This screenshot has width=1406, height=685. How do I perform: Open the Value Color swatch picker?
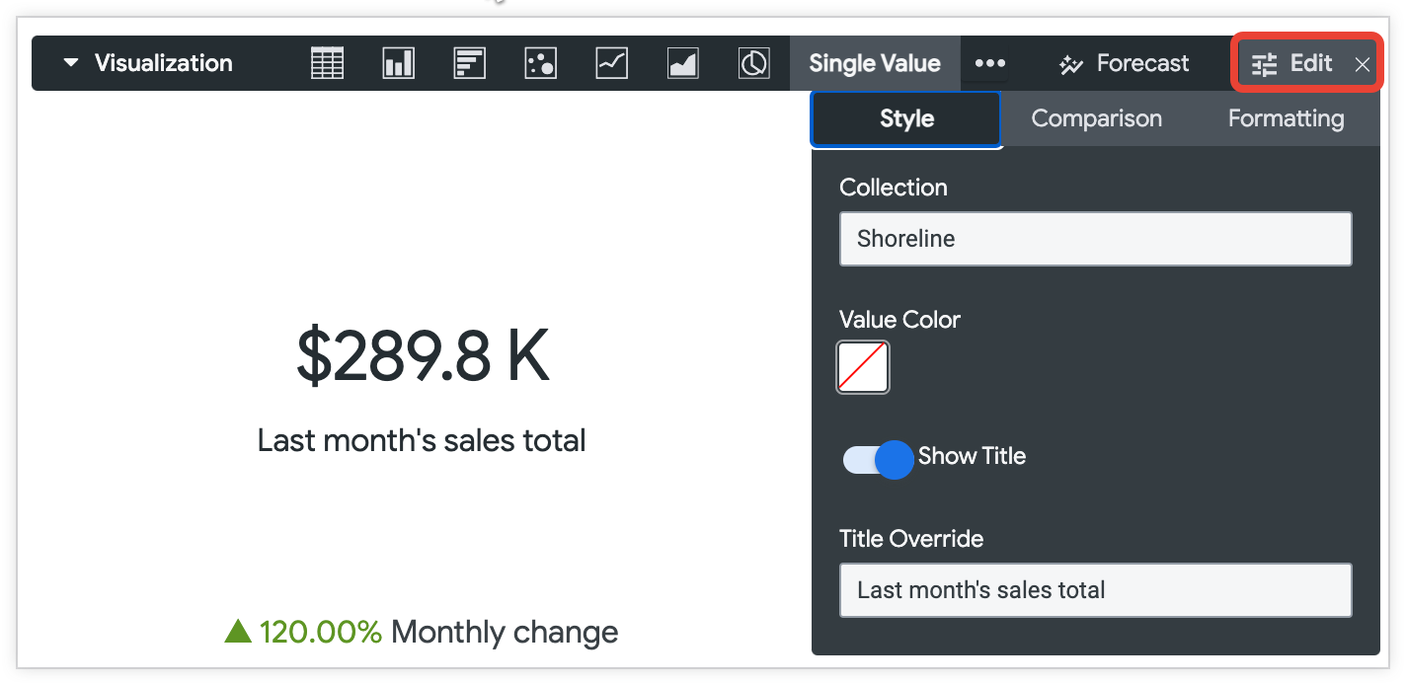tap(862, 366)
